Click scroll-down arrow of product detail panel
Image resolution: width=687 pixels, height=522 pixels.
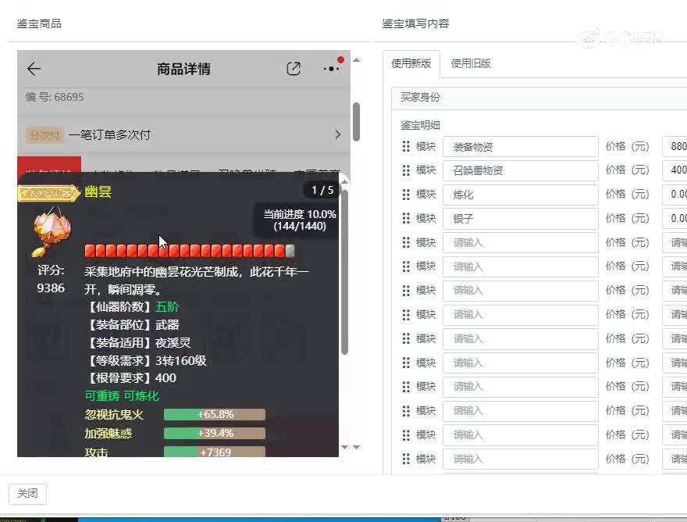coord(356,447)
